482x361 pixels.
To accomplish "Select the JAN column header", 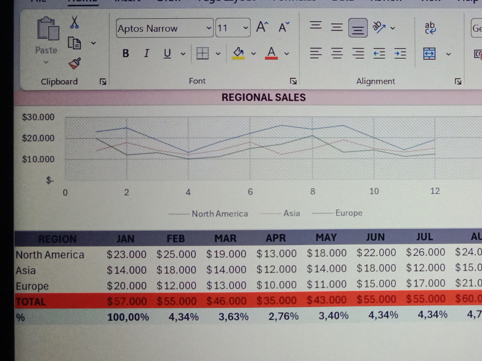I will tap(125, 239).
